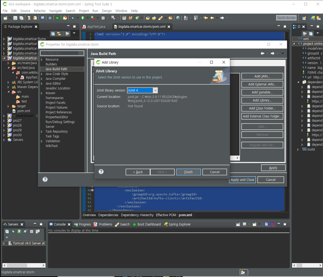Click the Open Console icon in Console toolbar
The image size is (323, 277).
pyautogui.click(x=255, y=224)
